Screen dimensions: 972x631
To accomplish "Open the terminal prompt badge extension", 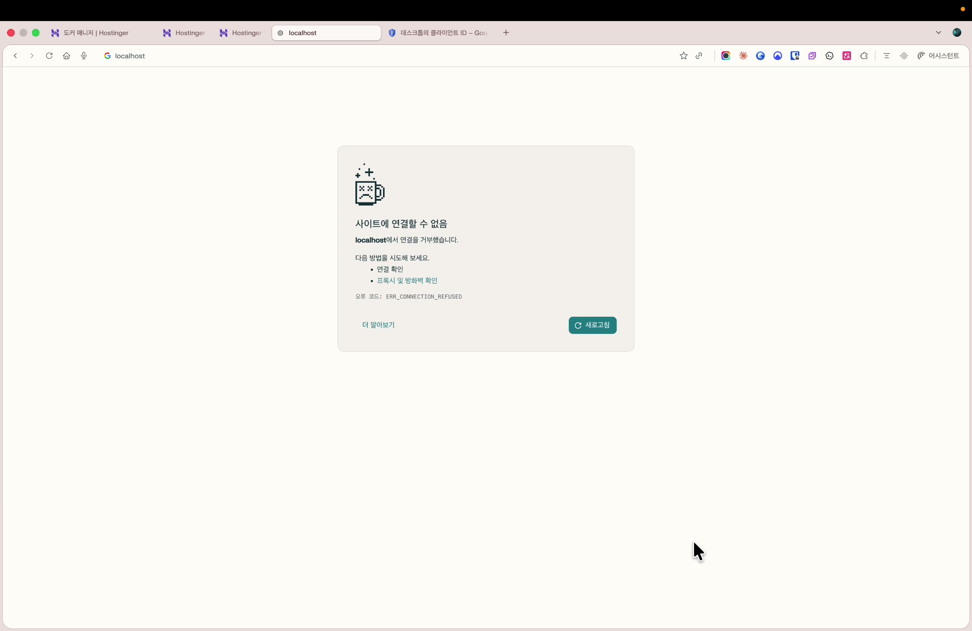I will coord(829,56).
